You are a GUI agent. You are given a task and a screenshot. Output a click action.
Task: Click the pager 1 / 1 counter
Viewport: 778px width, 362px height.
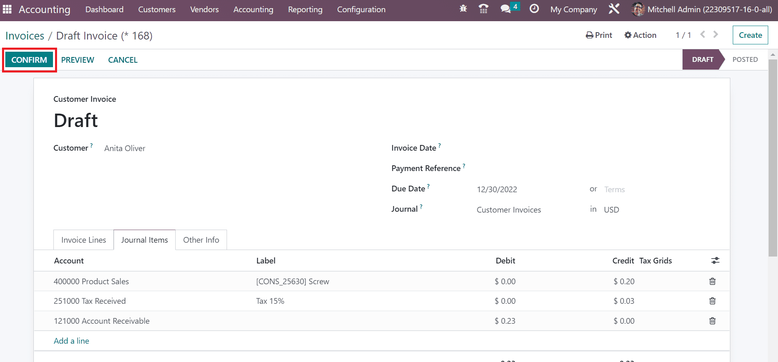pyautogui.click(x=683, y=35)
